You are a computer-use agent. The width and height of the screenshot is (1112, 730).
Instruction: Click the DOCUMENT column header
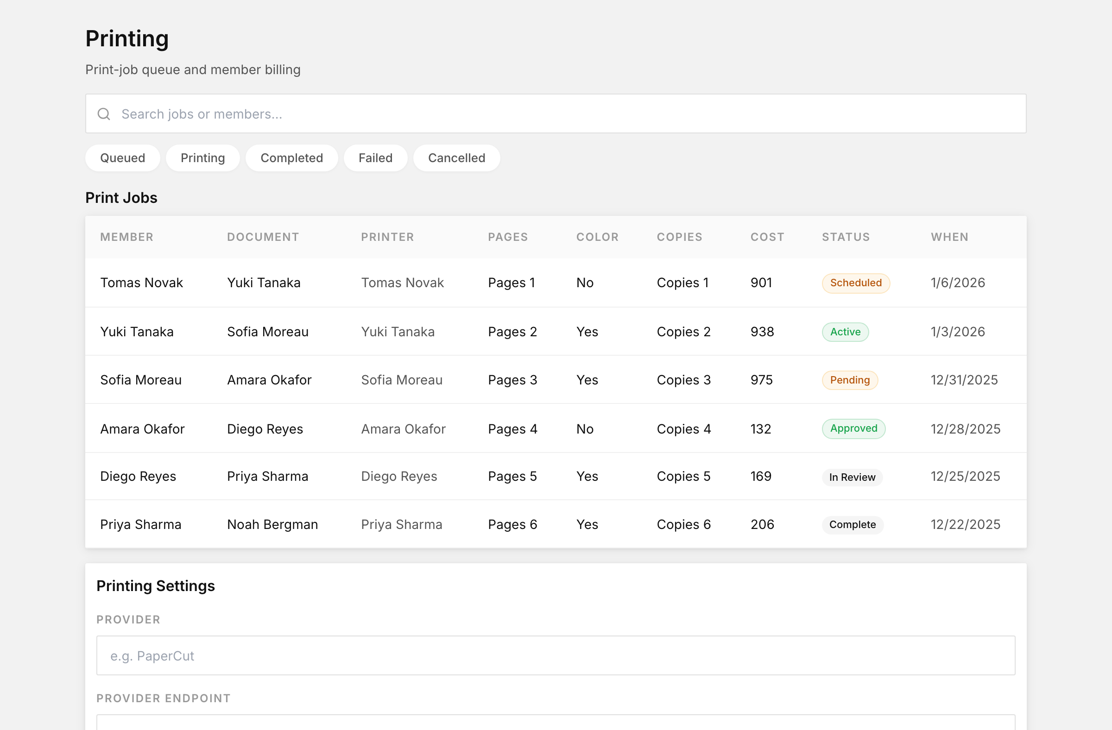tap(263, 237)
